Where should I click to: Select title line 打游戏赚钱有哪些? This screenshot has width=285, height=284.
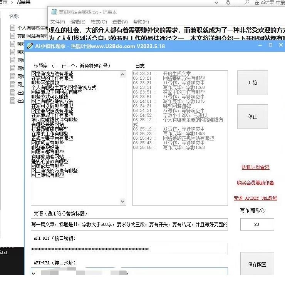click(x=50, y=129)
